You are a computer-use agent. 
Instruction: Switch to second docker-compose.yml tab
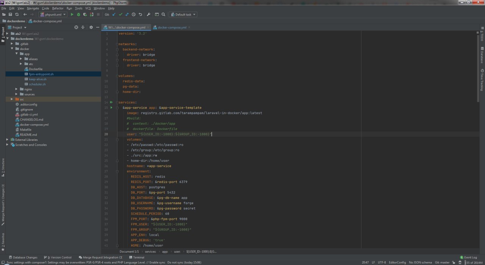coord(172,27)
